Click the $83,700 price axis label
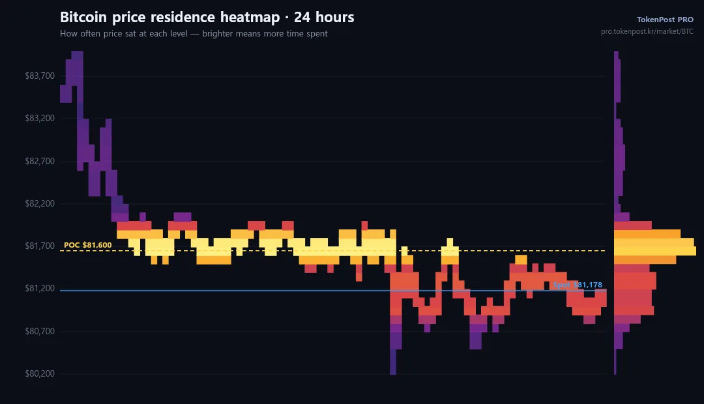This screenshot has width=704, height=404. [x=40, y=76]
